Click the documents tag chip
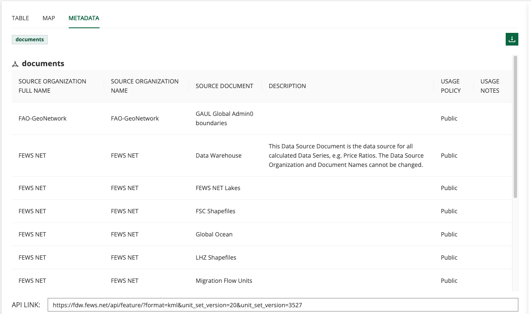 click(30, 40)
